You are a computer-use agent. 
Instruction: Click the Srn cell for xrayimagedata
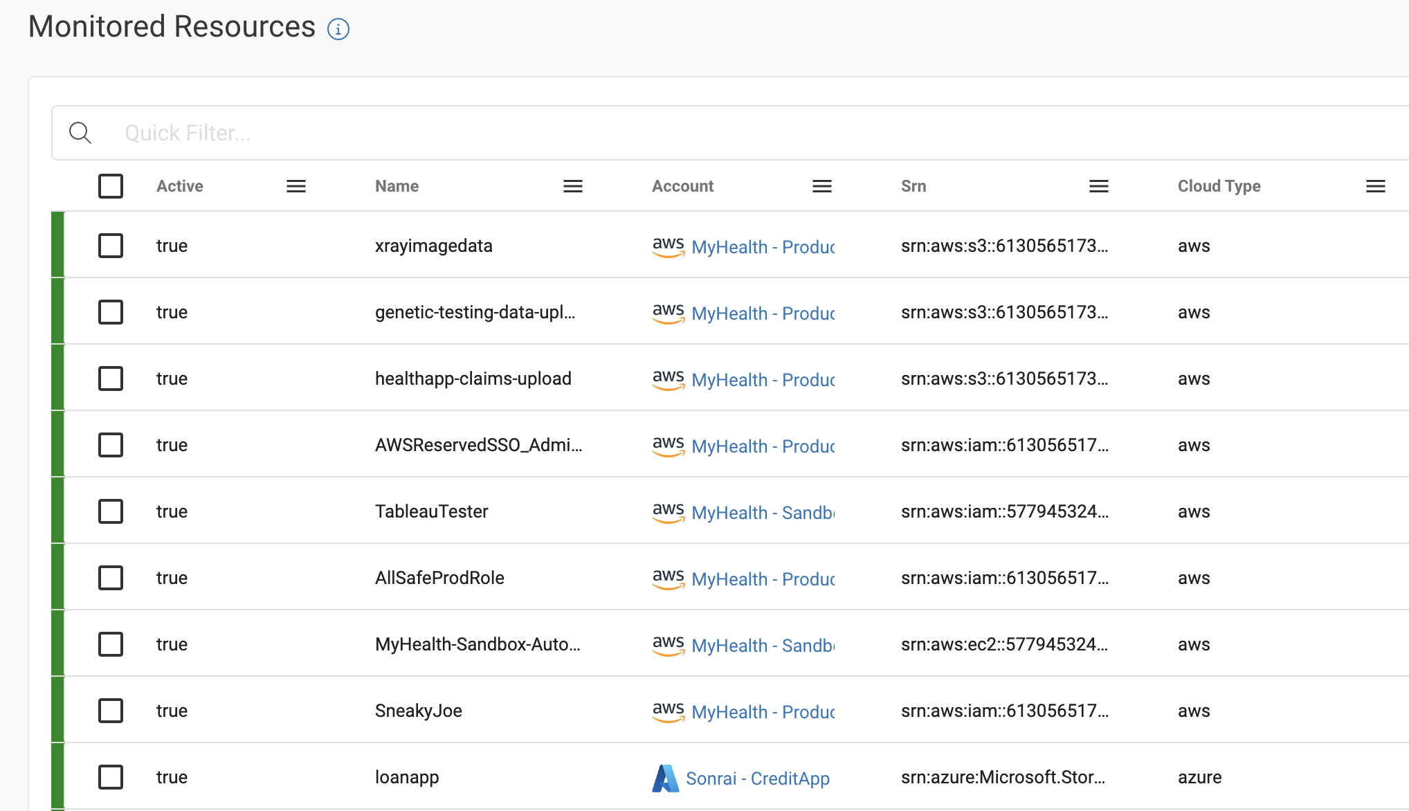tap(1004, 246)
